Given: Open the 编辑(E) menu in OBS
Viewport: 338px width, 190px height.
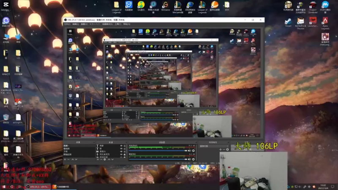Looking at the screenshot, I should click(76, 24).
